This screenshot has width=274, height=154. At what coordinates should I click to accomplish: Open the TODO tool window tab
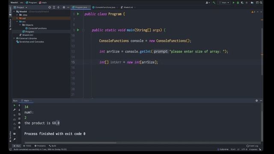(x=27, y=146)
